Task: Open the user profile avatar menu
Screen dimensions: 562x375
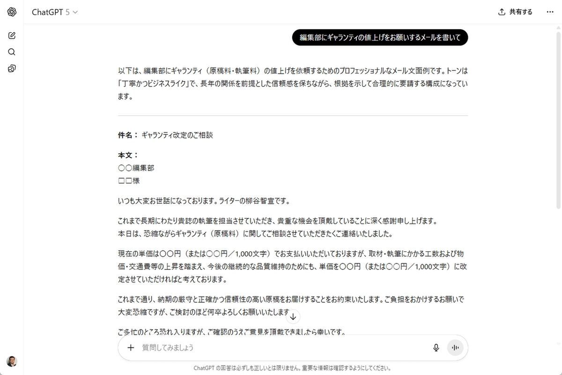Action: pos(12,361)
